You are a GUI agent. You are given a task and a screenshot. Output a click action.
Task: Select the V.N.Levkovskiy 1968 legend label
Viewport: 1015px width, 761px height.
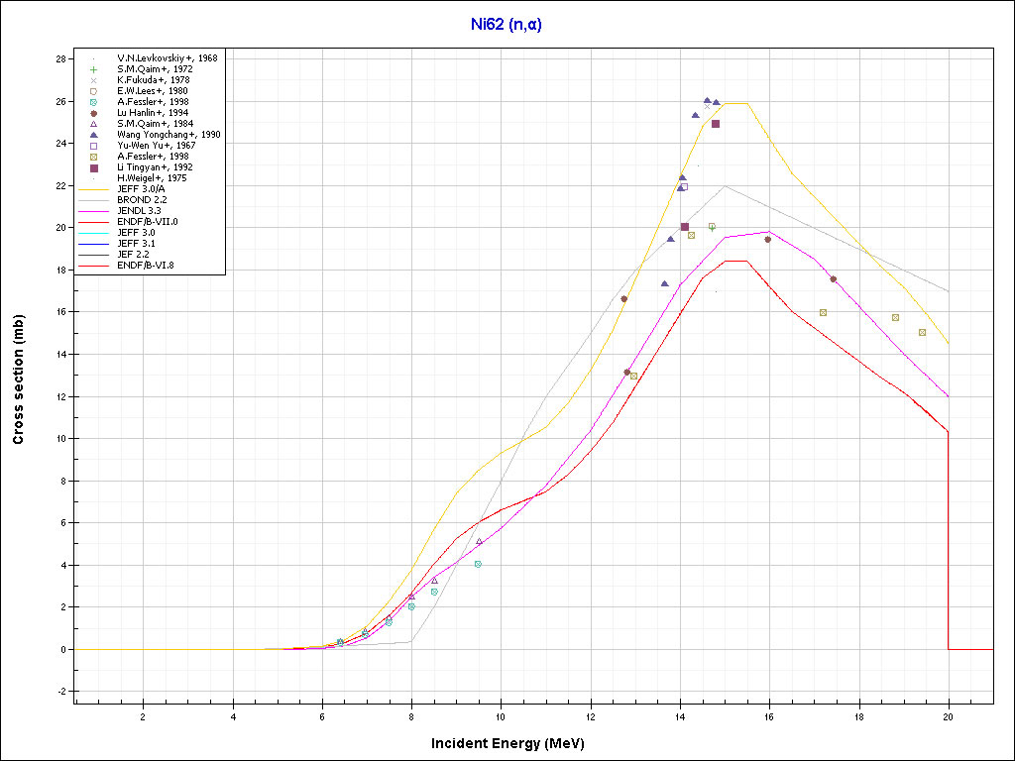[x=167, y=58]
